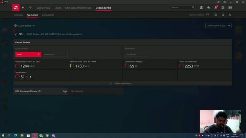
Task: Open settings gear icon
Action: point(223,8)
